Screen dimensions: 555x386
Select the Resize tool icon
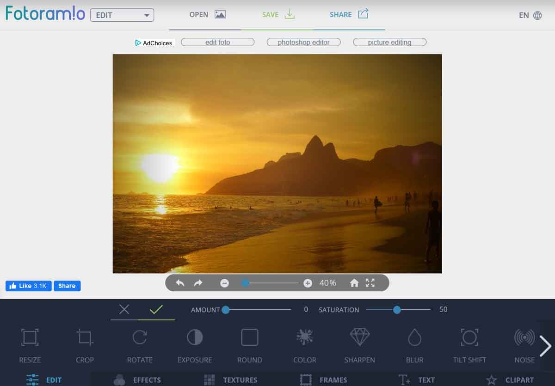[30, 337]
